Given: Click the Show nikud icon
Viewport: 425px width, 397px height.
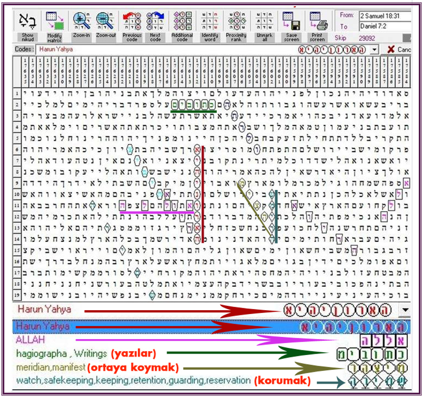Looking at the screenshot, I should (27, 21).
